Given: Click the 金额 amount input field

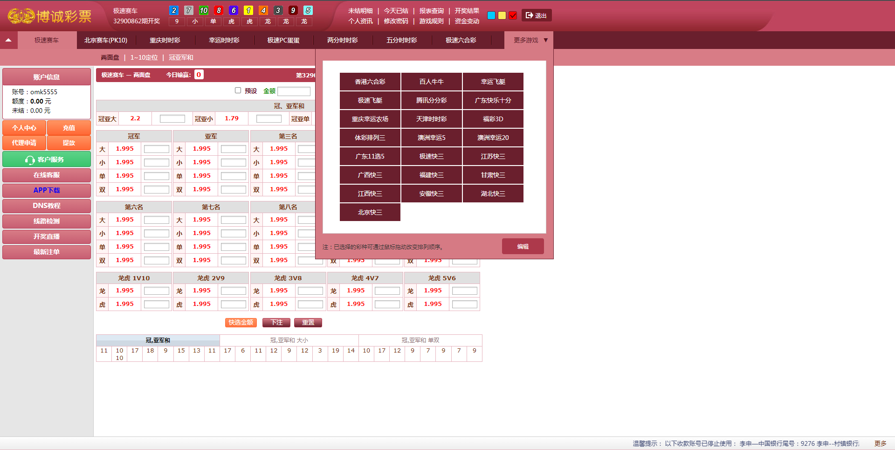Looking at the screenshot, I should coord(294,91).
